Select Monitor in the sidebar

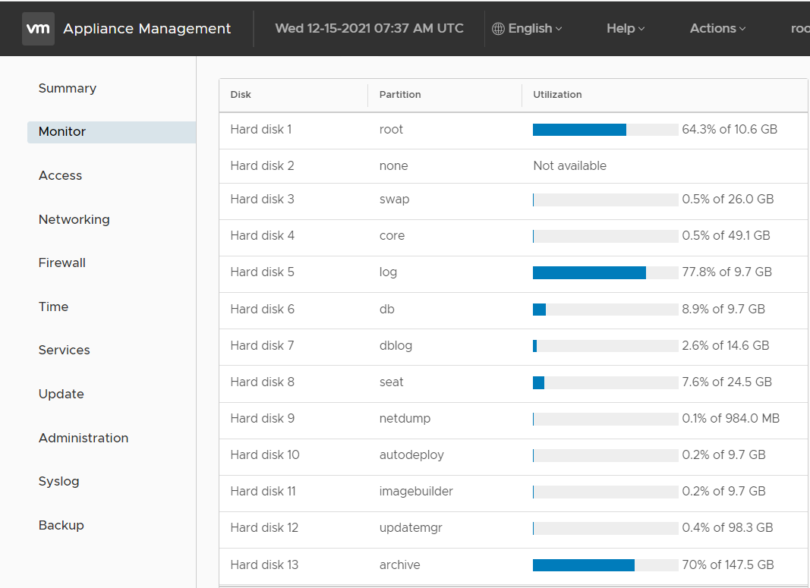point(62,132)
